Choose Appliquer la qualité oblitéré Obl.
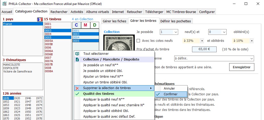Screen dimensions: 264x120 (114, 111)
